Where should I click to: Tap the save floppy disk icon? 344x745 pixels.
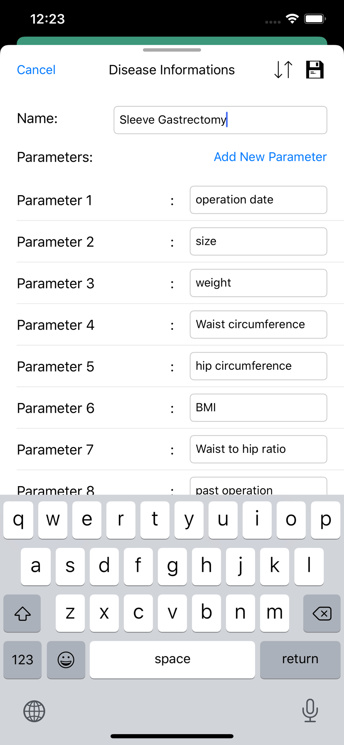(x=315, y=70)
